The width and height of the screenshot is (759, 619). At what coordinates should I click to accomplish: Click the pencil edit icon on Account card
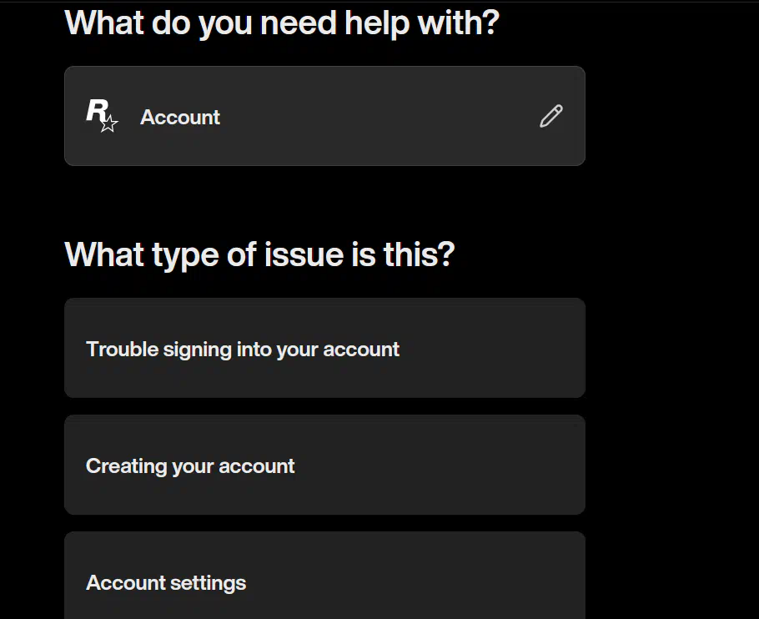click(x=550, y=116)
